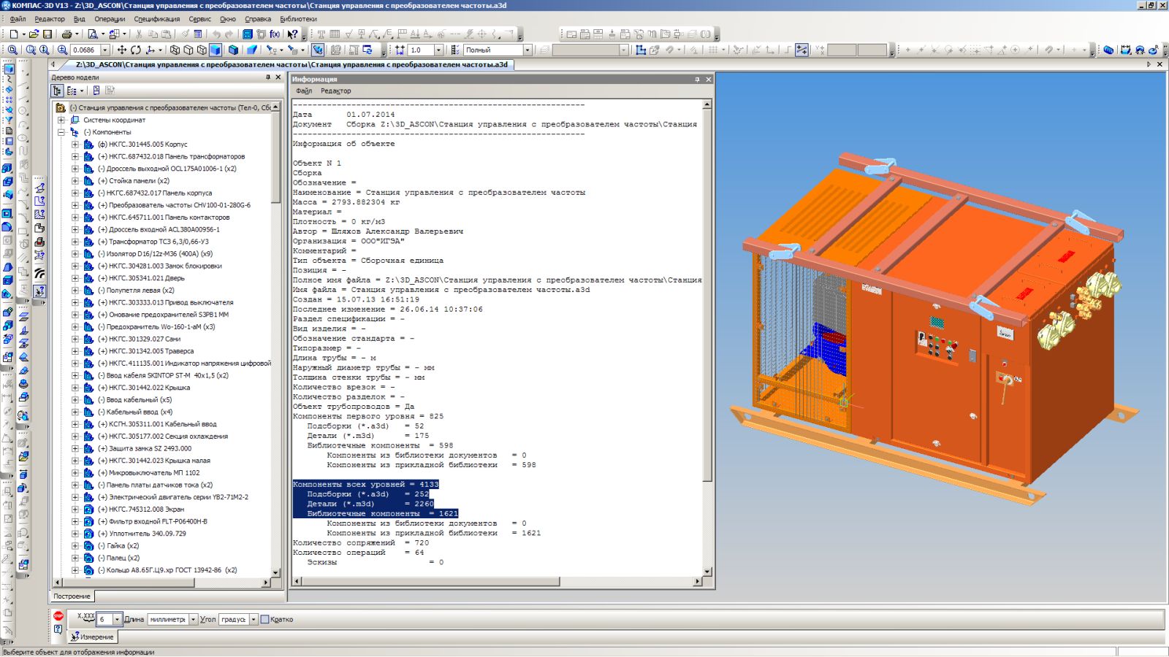The image size is (1169, 657).
Task: Open the Длина units dropdown
Action: click(194, 619)
